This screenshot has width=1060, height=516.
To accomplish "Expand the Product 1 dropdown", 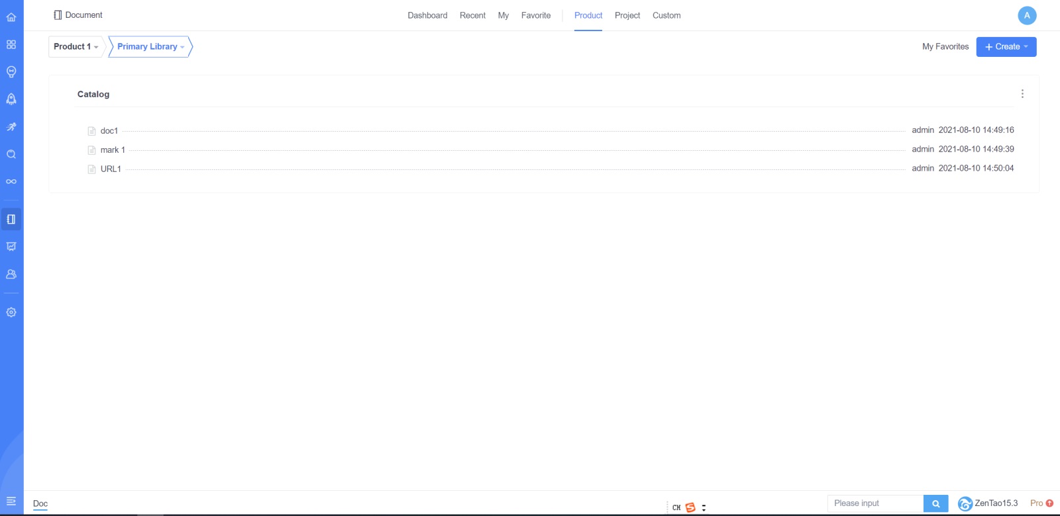I will (76, 47).
